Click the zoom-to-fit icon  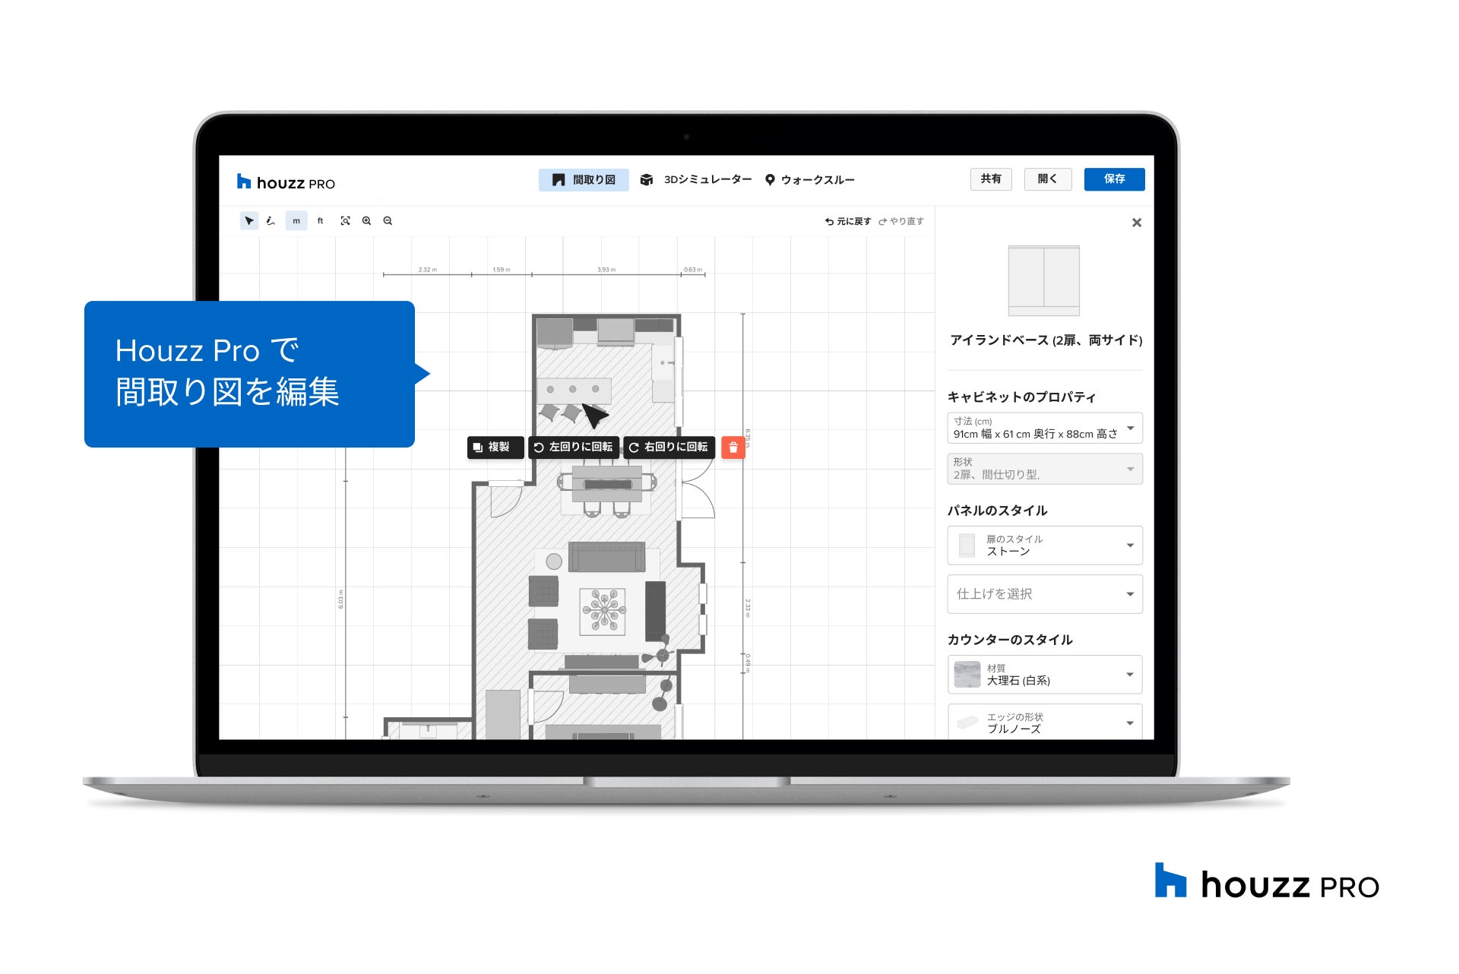pyautogui.click(x=345, y=221)
